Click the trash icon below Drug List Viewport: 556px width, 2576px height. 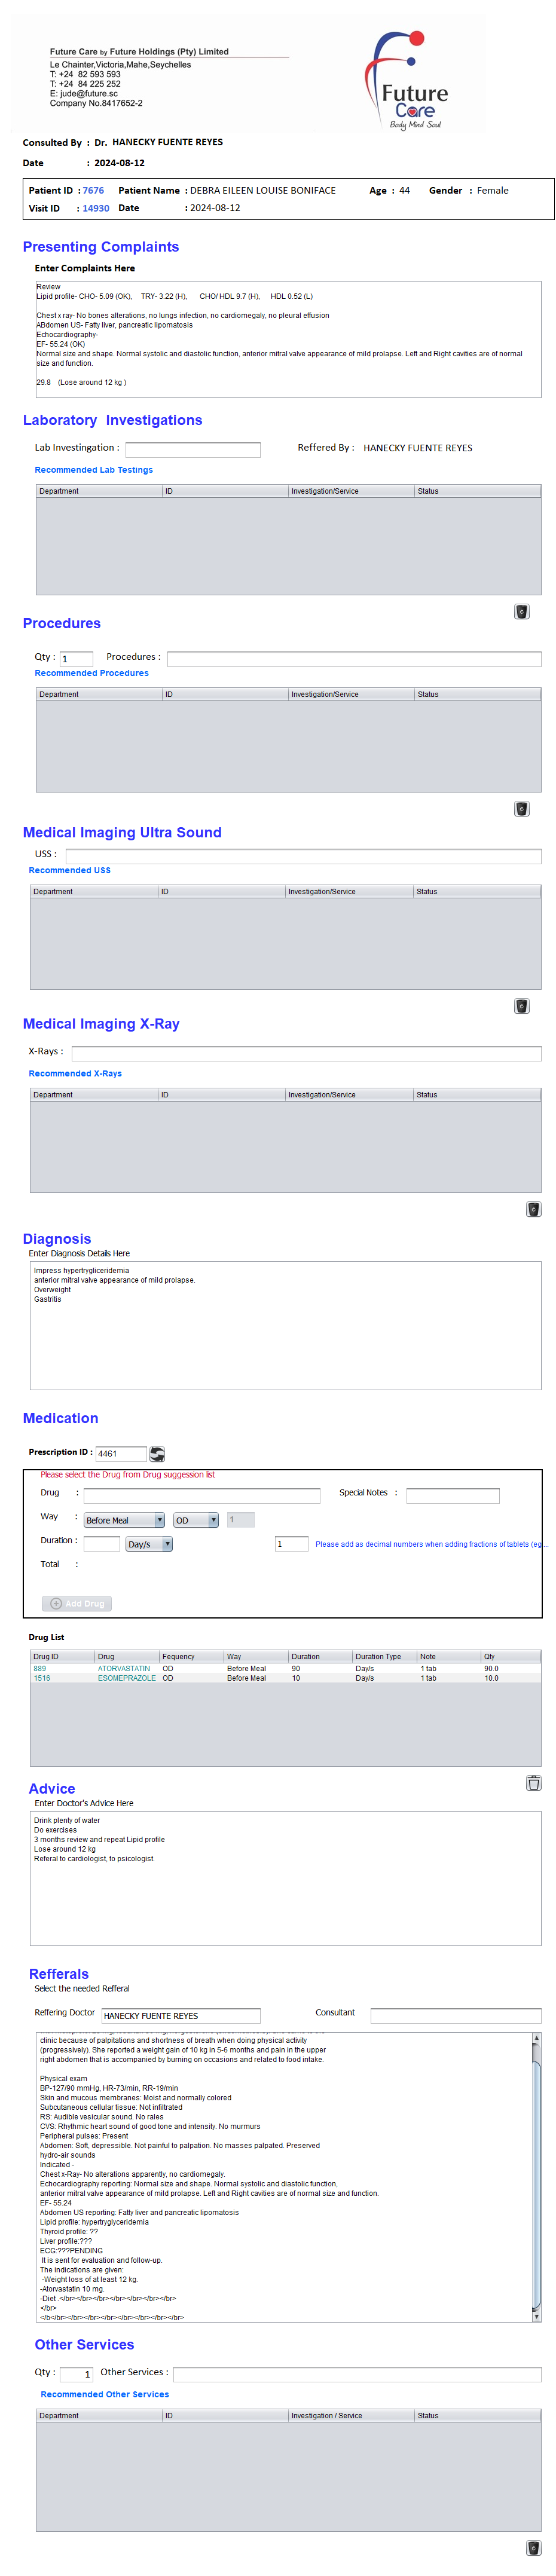click(x=533, y=1782)
